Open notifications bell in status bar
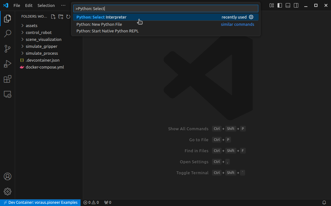Image resolution: width=331 pixels, height=206 pixels. (x=324, y=203)
